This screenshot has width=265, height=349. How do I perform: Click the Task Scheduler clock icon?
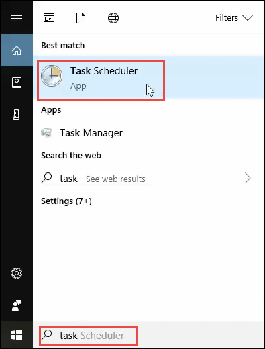[x=52, y=76]
